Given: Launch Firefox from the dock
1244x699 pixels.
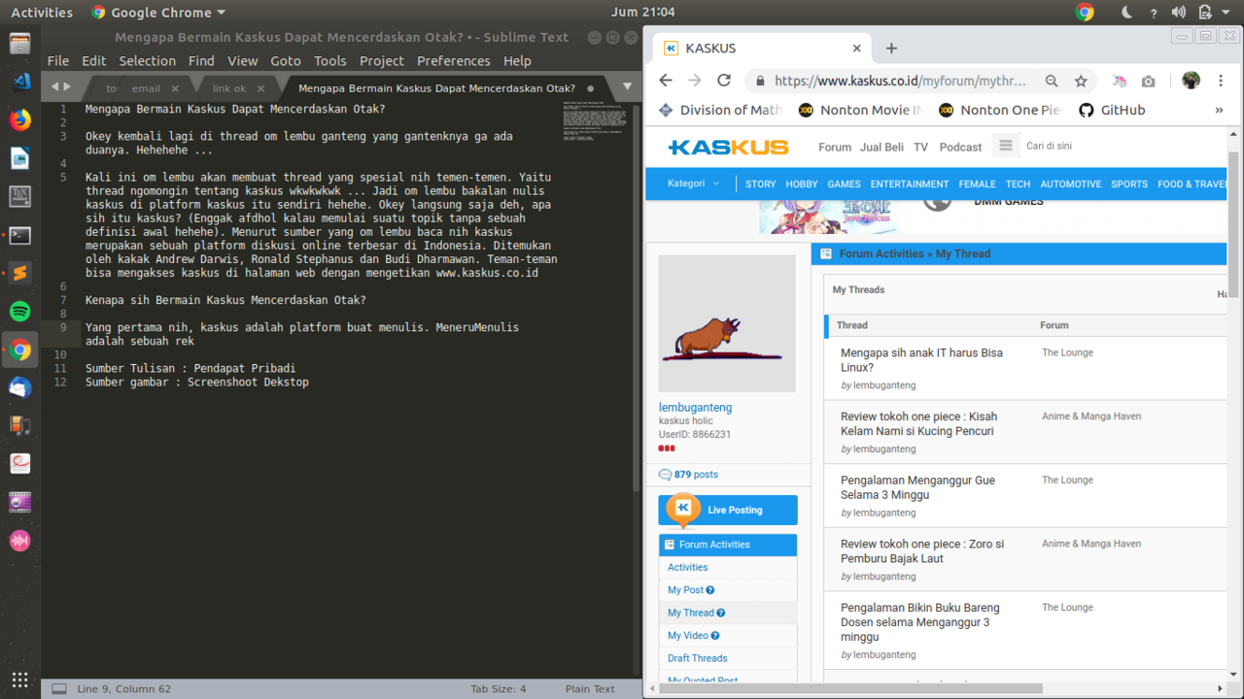Looking at the screenshot, I should tap(20, 119).
